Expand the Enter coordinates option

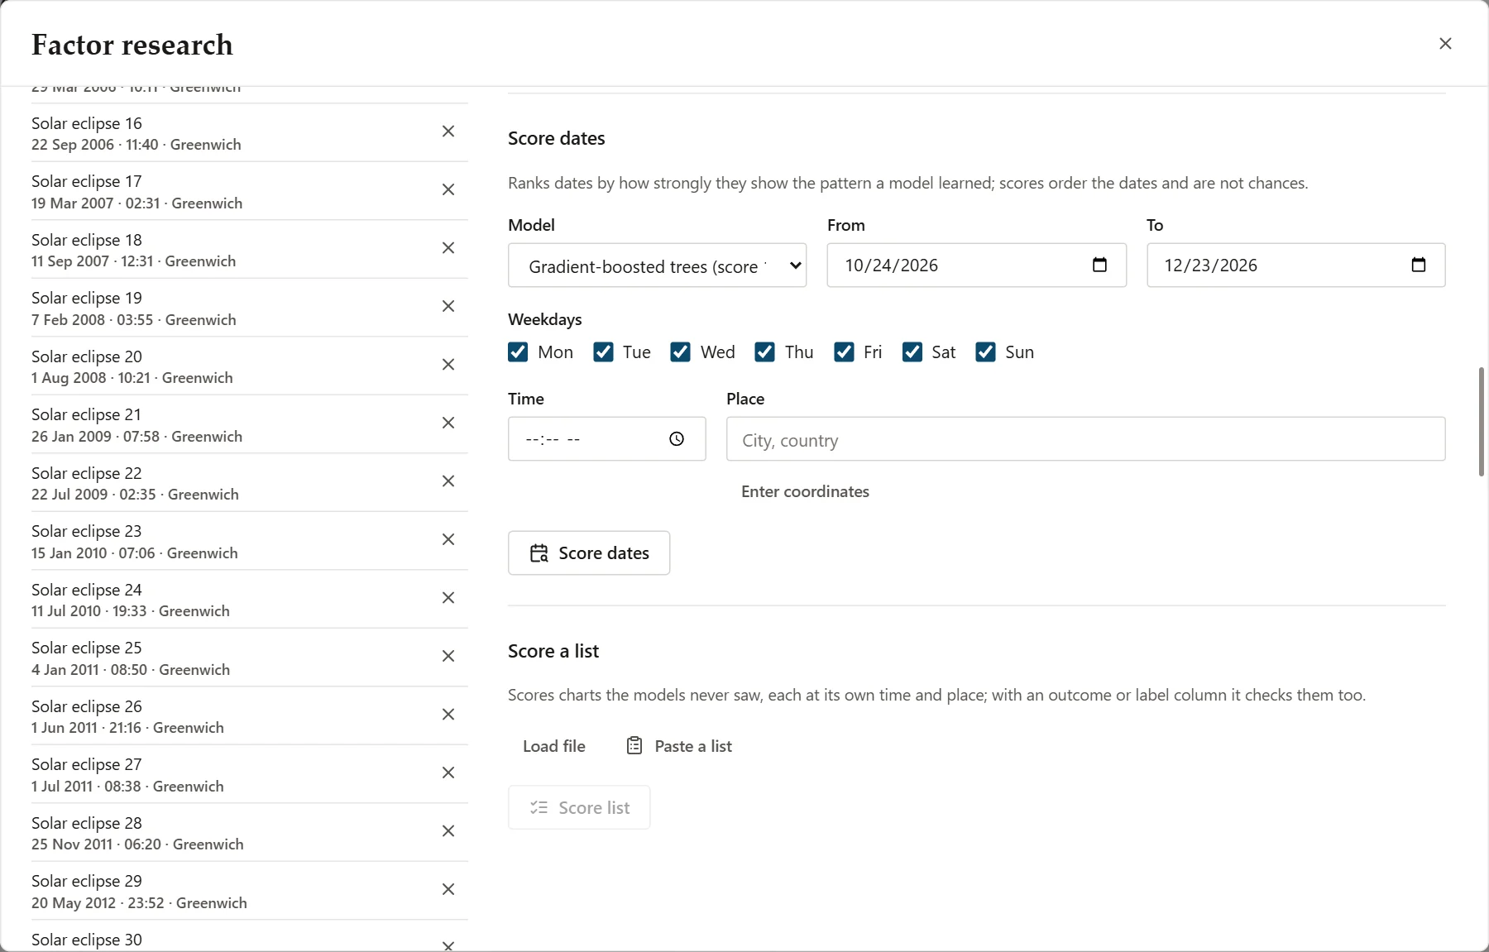tap(805, 491)
